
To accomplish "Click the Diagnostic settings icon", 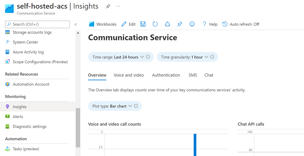I will tap(7, 126).
